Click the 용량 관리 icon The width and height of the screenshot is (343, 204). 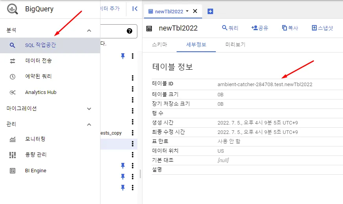pos(13,155)
